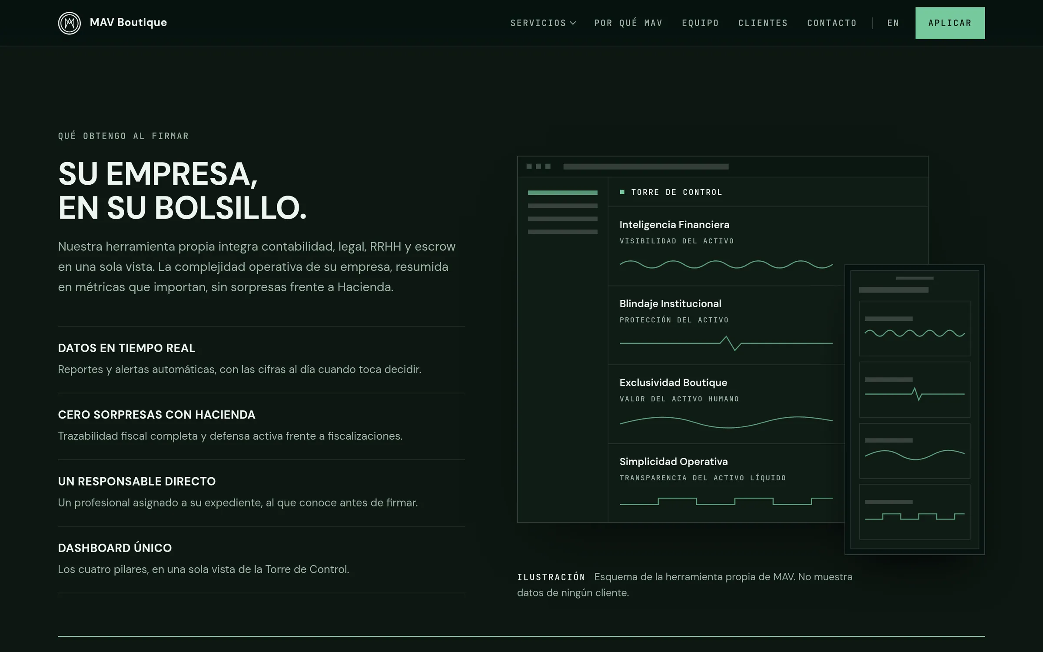
Task: Click the Qué obtengo al firmar label
Action: point(123,136)
